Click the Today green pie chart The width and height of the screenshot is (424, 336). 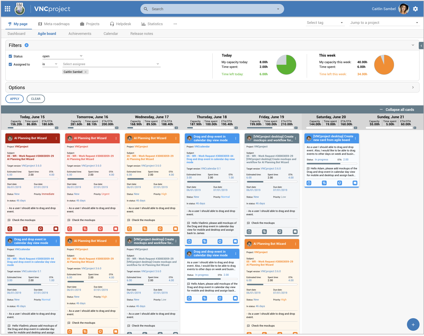[x=286, y=65]
